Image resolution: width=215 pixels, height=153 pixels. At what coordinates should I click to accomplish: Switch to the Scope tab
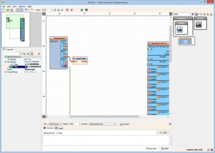tap(59, 128)
